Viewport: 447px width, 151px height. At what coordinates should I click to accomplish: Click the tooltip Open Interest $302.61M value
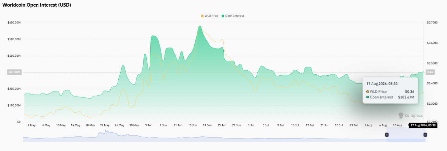pyautogui.click(x=406, y=97)
